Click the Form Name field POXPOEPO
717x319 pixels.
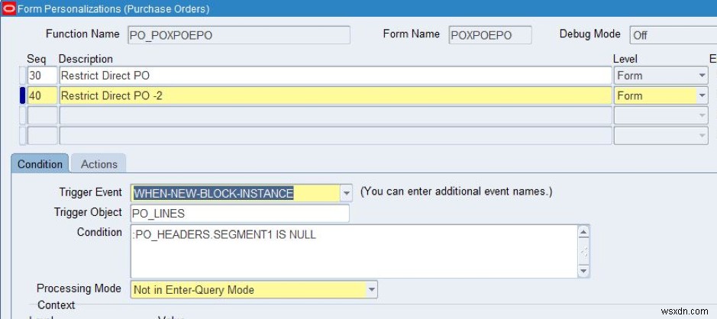(489, 35)
